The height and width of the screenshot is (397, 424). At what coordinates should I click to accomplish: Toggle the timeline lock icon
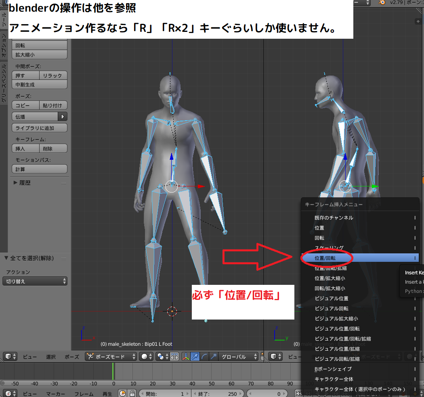[132, 393]
